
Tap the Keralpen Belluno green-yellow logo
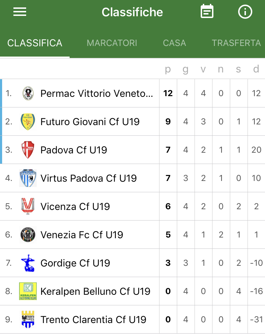pos(28,291)
